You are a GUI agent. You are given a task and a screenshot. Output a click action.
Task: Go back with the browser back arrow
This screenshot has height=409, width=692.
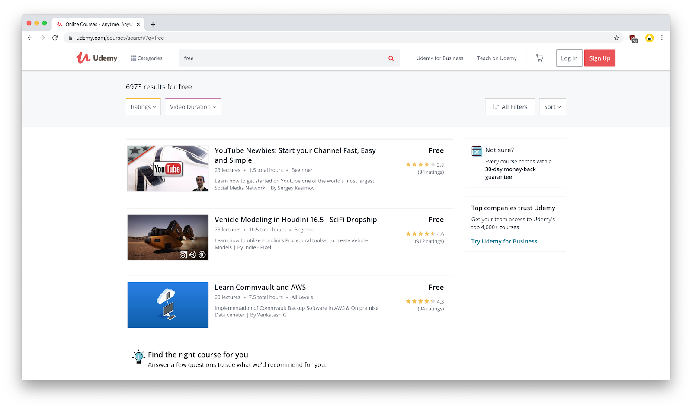[30, 38]
